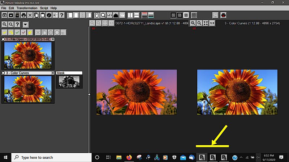Click the grid overlay icon
The width and height of the screenshot is (289, 162).
[x=194, y=15]
